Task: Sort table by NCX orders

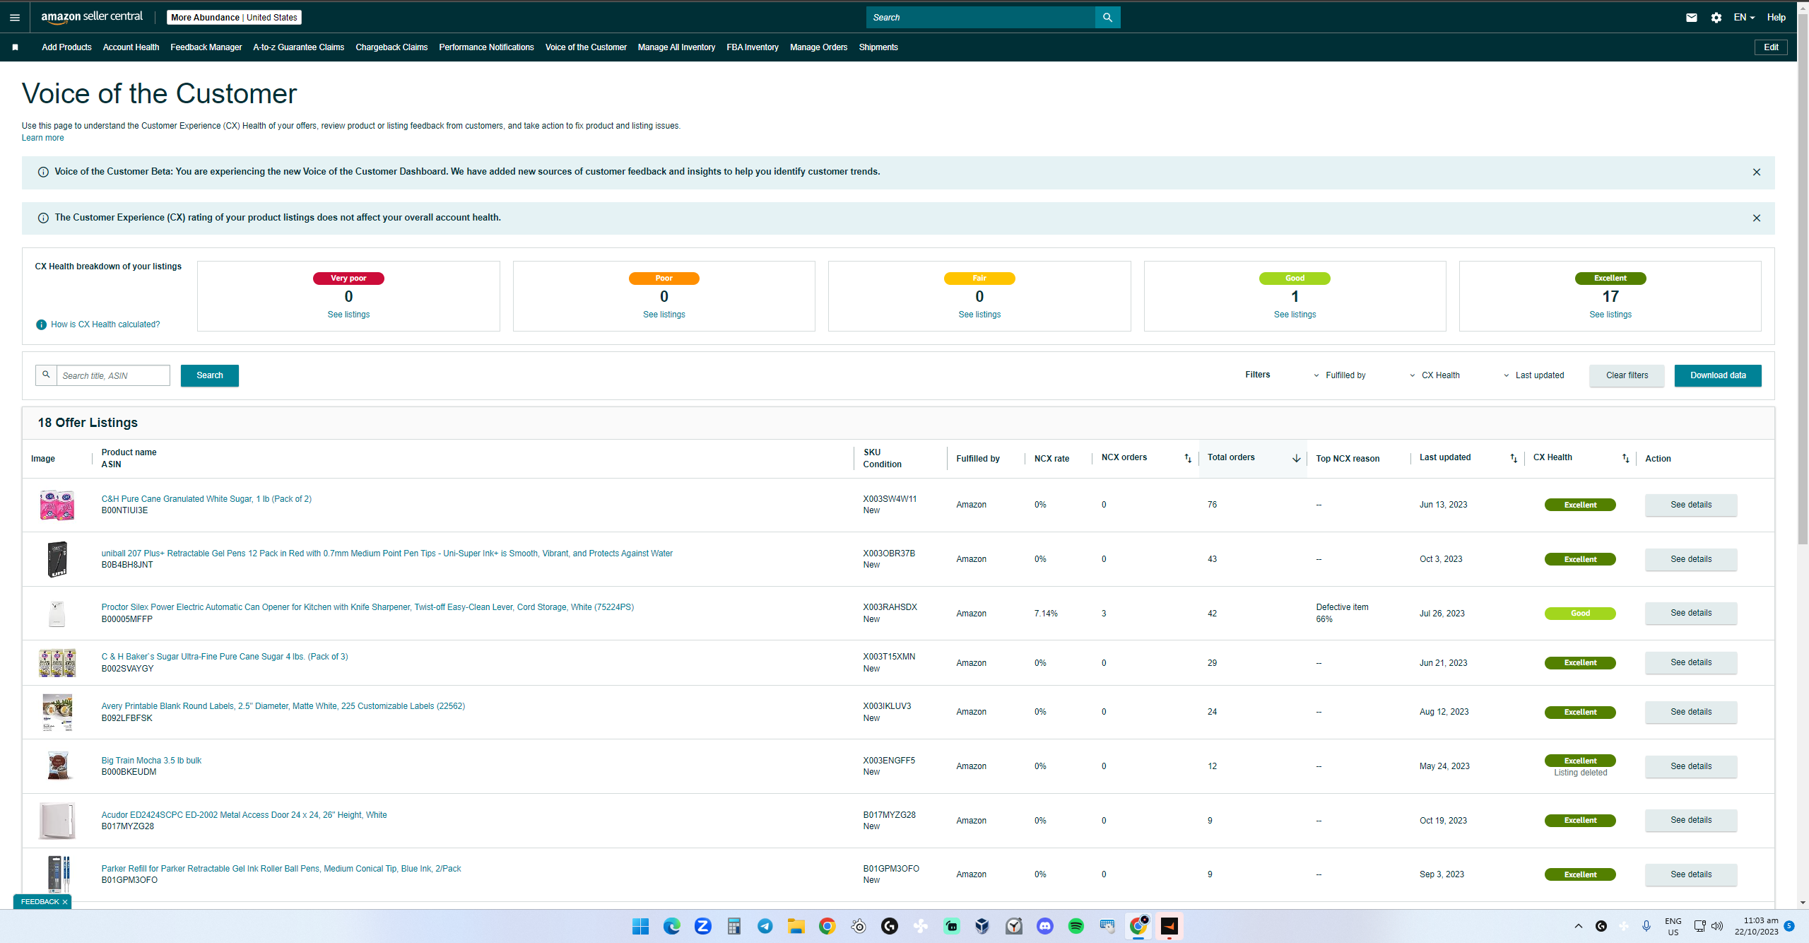Action: coord(1188,458)
